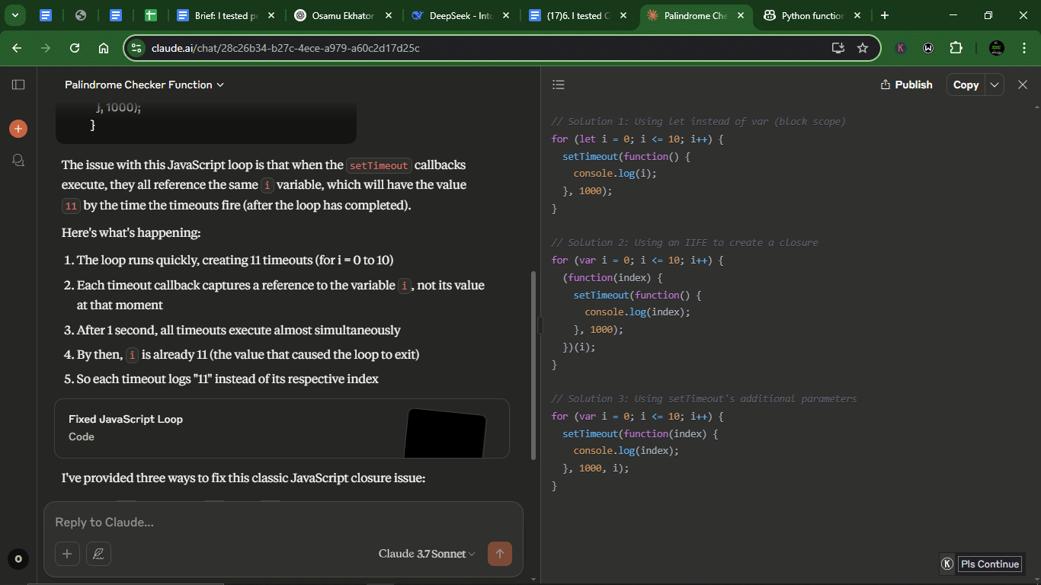Image resolution: width=1041 pixels, height=585 pixels.
Task: Click the 'Solution 1' comment line
Action: pyautogui.click(x=698, y=121)
